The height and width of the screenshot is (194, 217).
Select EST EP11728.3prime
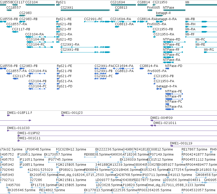coord(43,185)
